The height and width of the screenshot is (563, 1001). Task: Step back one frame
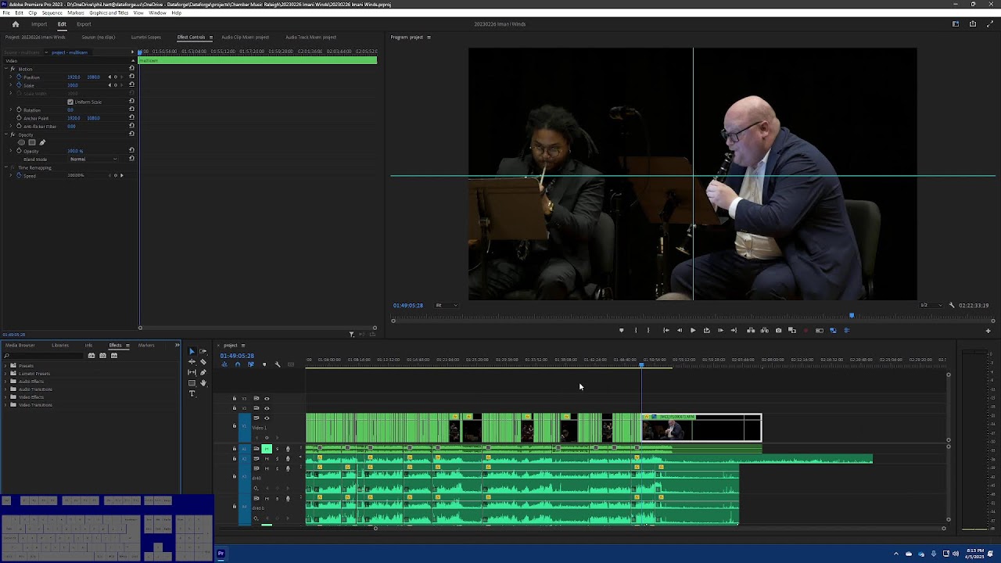(x=680, y=330)
